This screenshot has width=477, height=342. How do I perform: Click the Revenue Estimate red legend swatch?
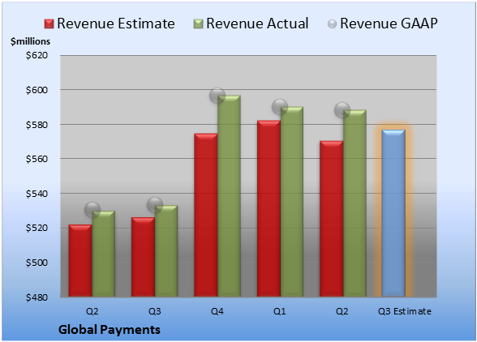pyautogui.click(x=49, y=24)
